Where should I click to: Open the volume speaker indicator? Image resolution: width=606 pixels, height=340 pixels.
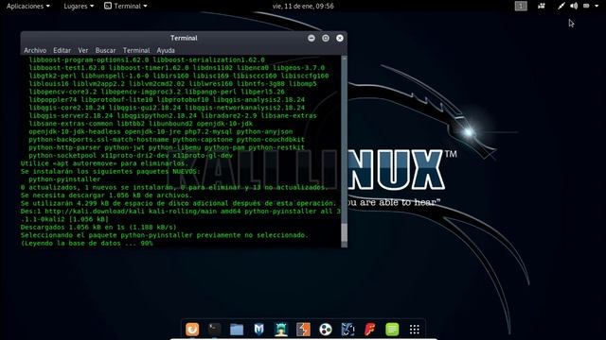tap(574, 6)
